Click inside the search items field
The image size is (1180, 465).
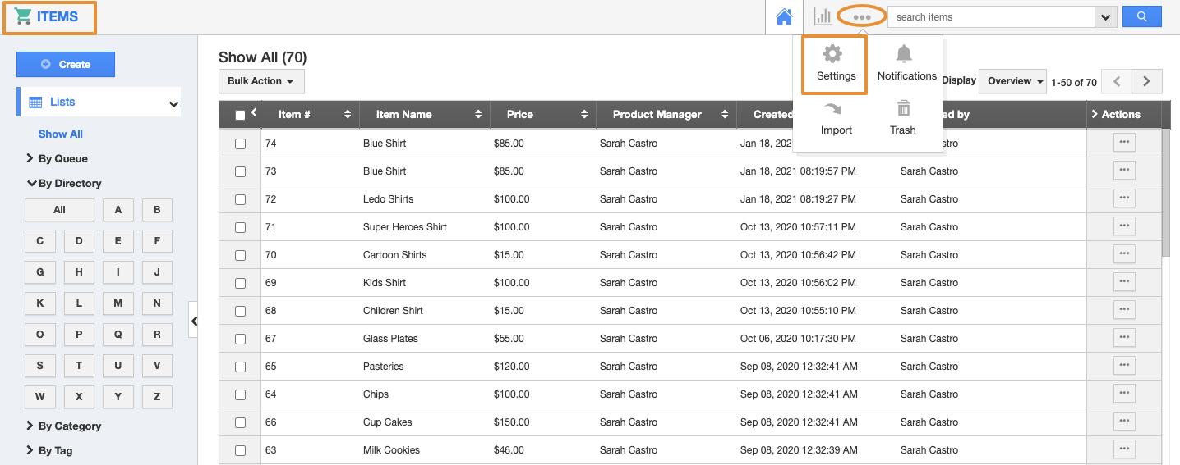pos(990,16)
